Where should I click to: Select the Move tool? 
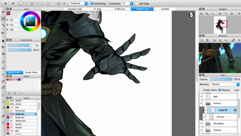[3, 33]
